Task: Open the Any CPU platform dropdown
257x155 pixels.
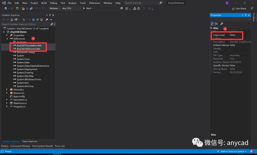Action: (71, 8)
